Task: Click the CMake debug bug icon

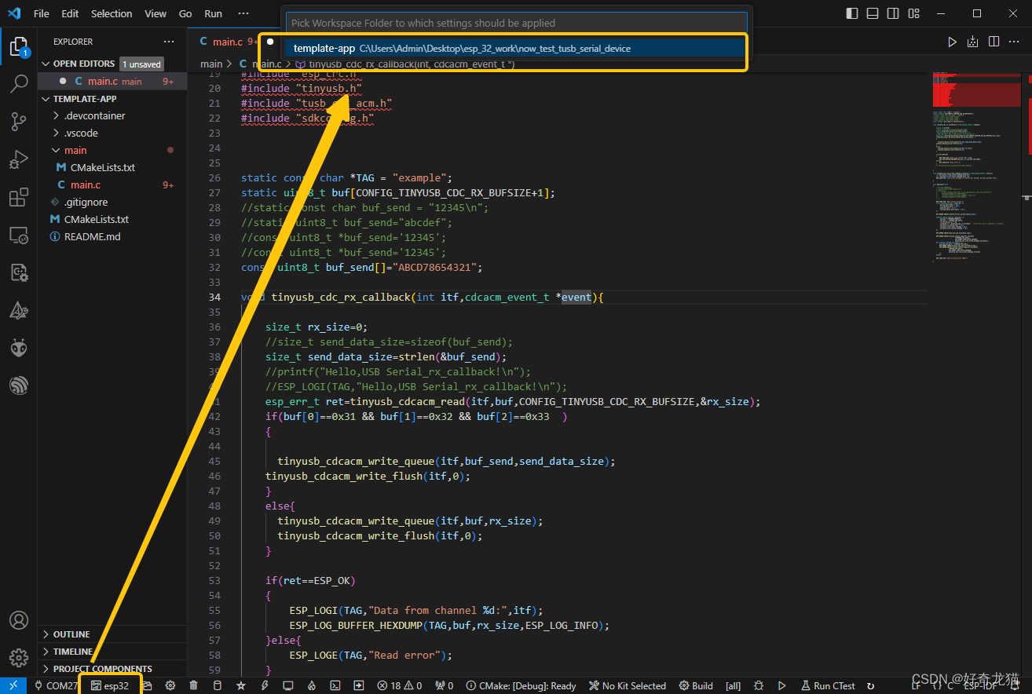Action: (x=759, y=685)
